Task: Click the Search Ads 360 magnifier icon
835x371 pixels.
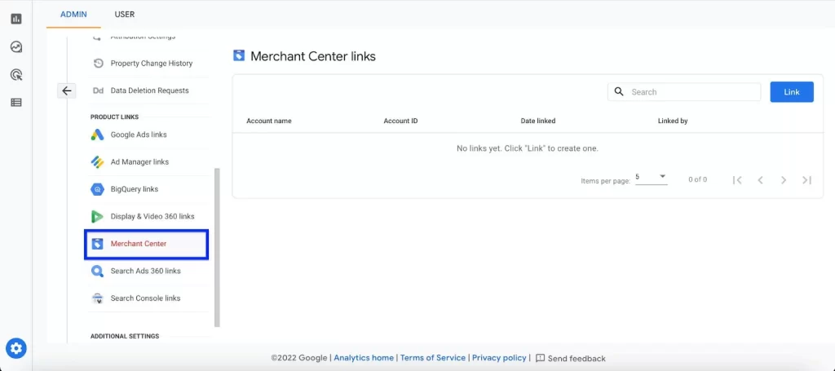Action: click(x=98, y=271)
